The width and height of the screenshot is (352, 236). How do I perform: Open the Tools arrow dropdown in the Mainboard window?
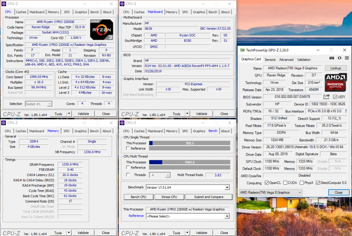click(187, 114)
